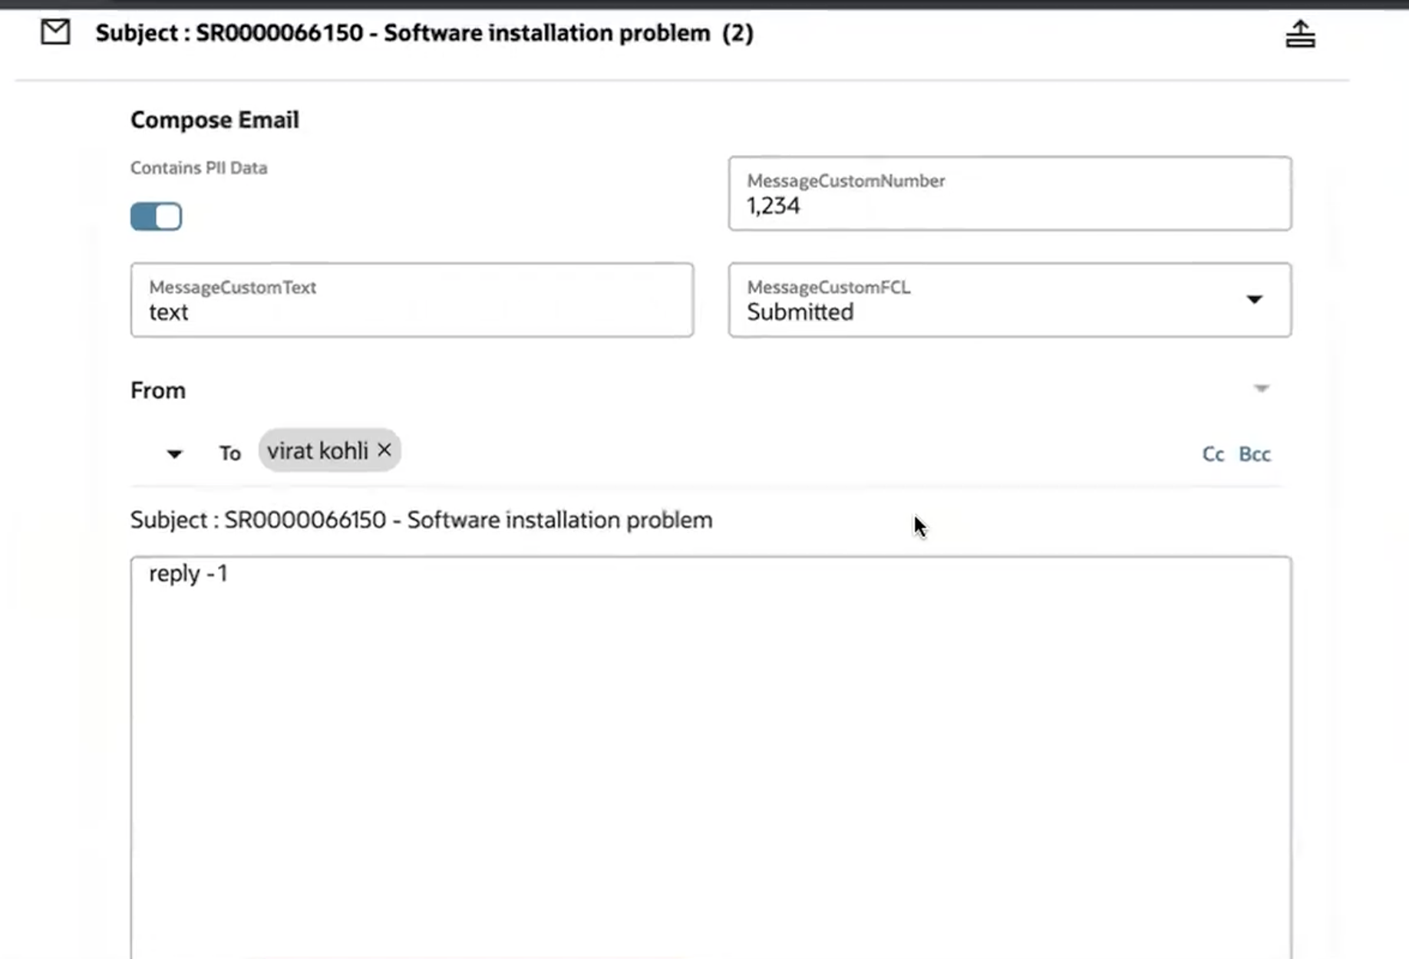Click the pop-out icon at top right

coord(1301,33)
